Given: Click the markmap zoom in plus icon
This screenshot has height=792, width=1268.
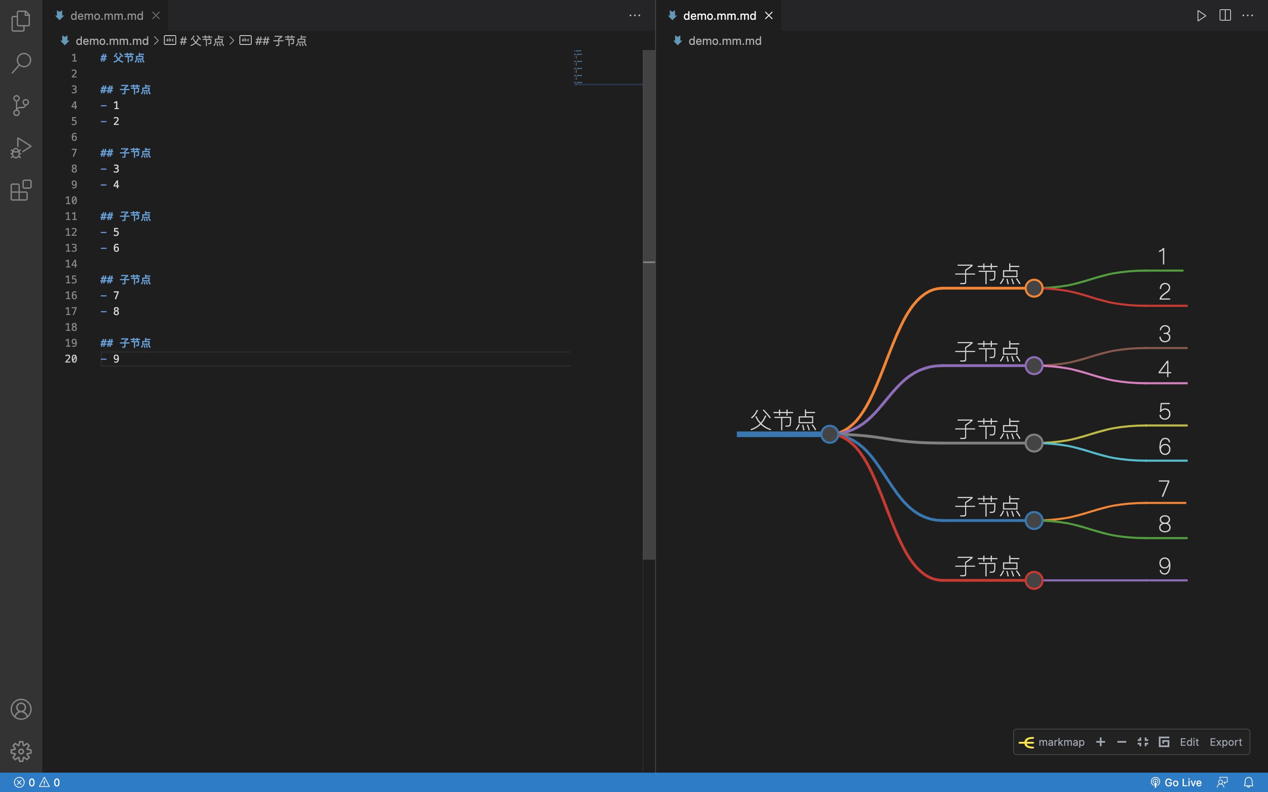Looking at the screenshot, I should (1100, 742).
